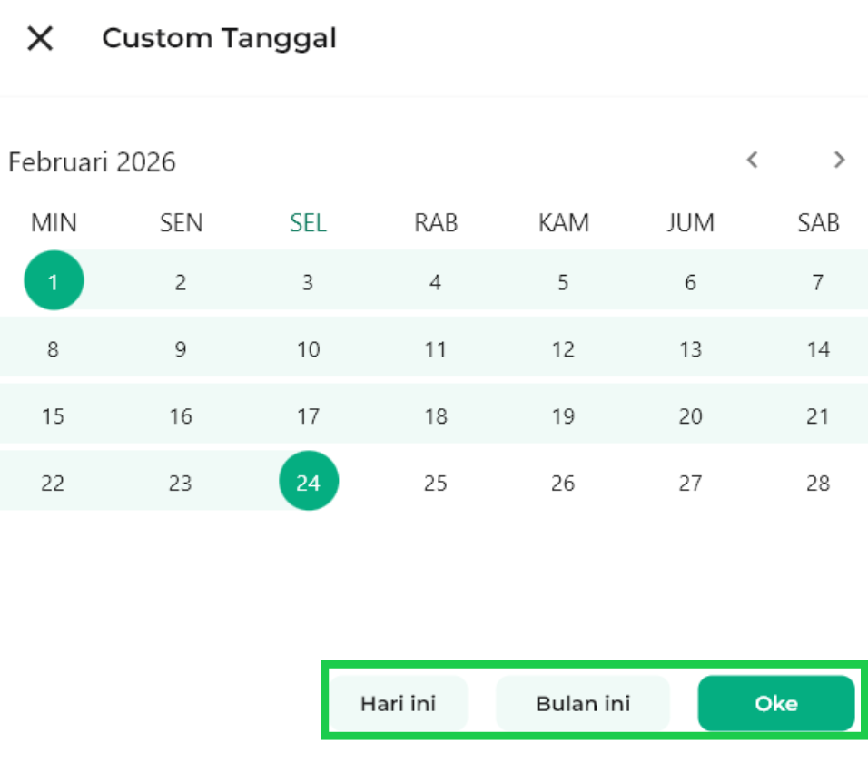Pick date 27 in the calendar
Screen dimensions: 868x772
tap(690, 483)
